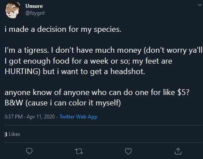Click the Apr 11, 2020 date
The width and height of the screenshot is (203, 159).
point(41,117)
